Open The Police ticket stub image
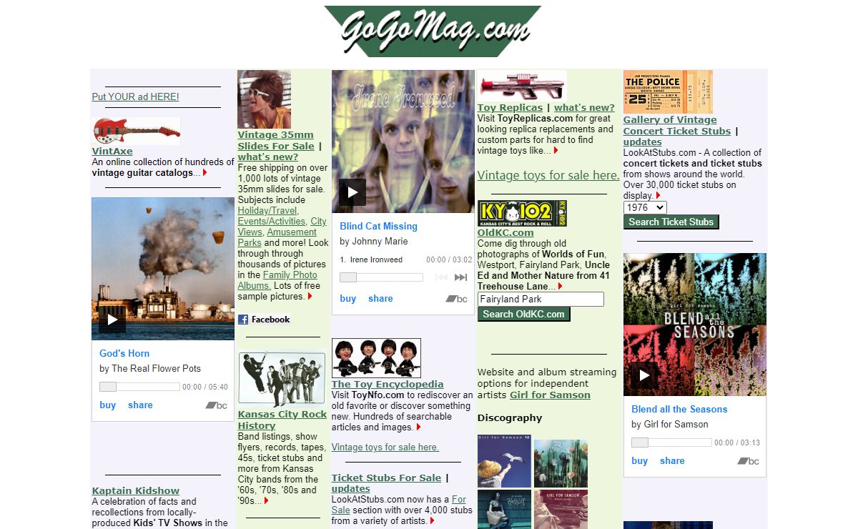 668,92
